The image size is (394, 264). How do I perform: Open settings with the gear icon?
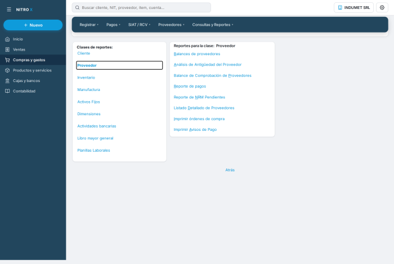coord(382,7)
